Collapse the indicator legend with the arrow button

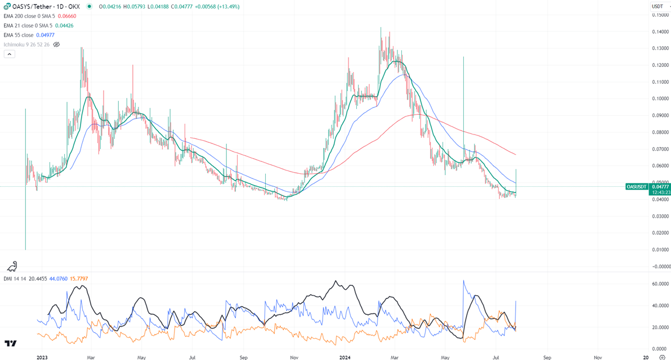[10, 54]
